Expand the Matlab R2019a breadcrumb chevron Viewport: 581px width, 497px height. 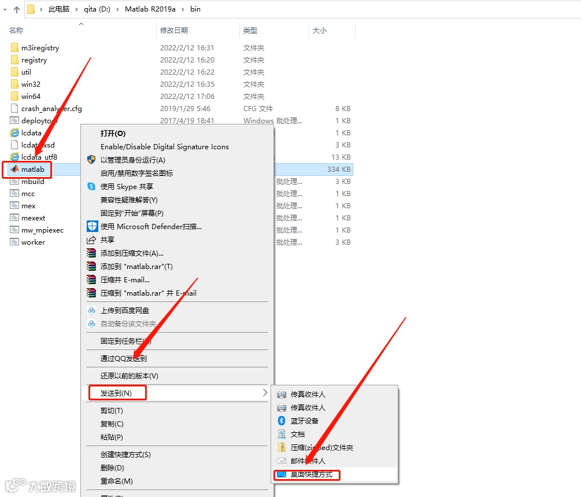coord(183,9)
